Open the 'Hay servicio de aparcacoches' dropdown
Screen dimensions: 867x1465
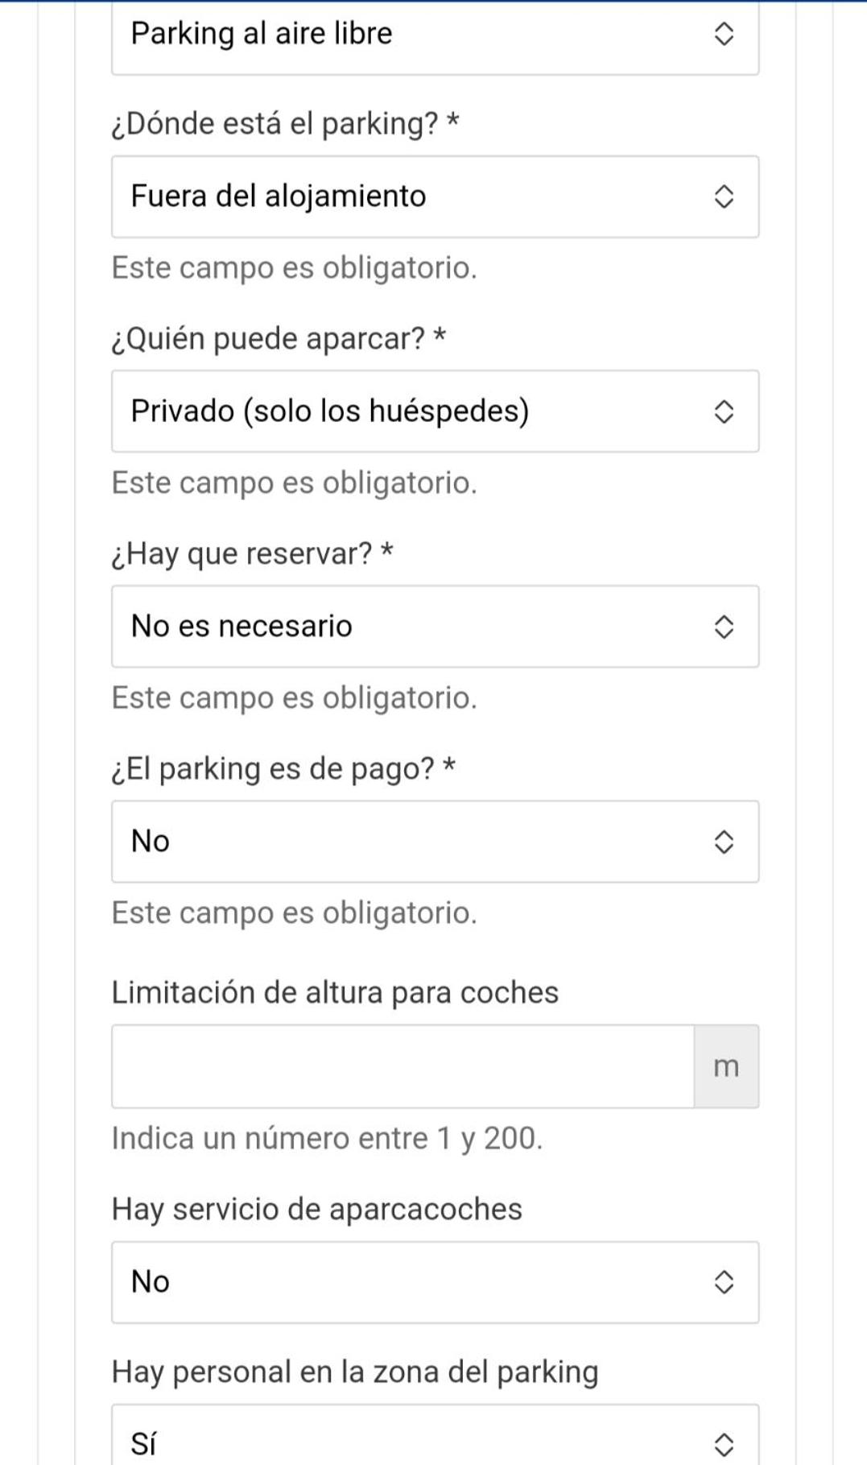click(435, 1282)
